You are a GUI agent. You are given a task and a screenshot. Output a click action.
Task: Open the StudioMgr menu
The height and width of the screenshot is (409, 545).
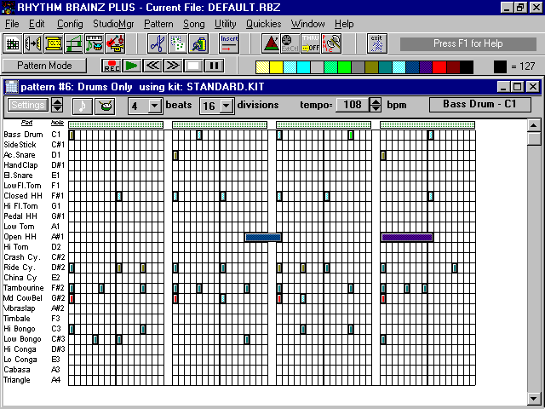coord(113,24)
